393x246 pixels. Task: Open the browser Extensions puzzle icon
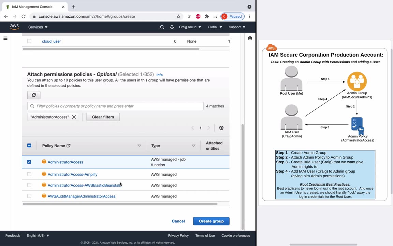207,16
